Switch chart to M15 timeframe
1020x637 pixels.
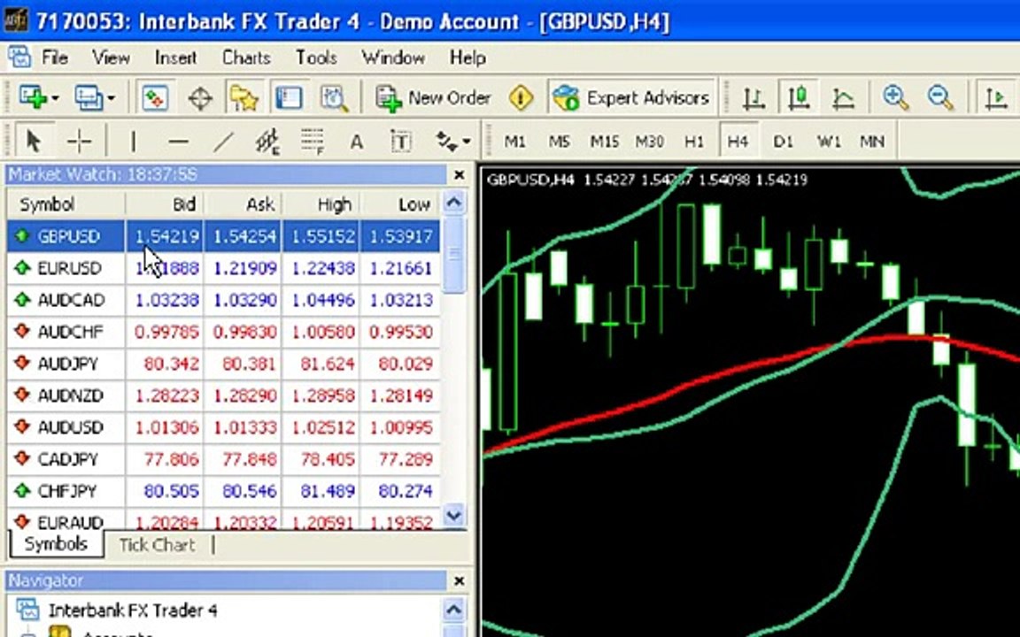(605, 141)
